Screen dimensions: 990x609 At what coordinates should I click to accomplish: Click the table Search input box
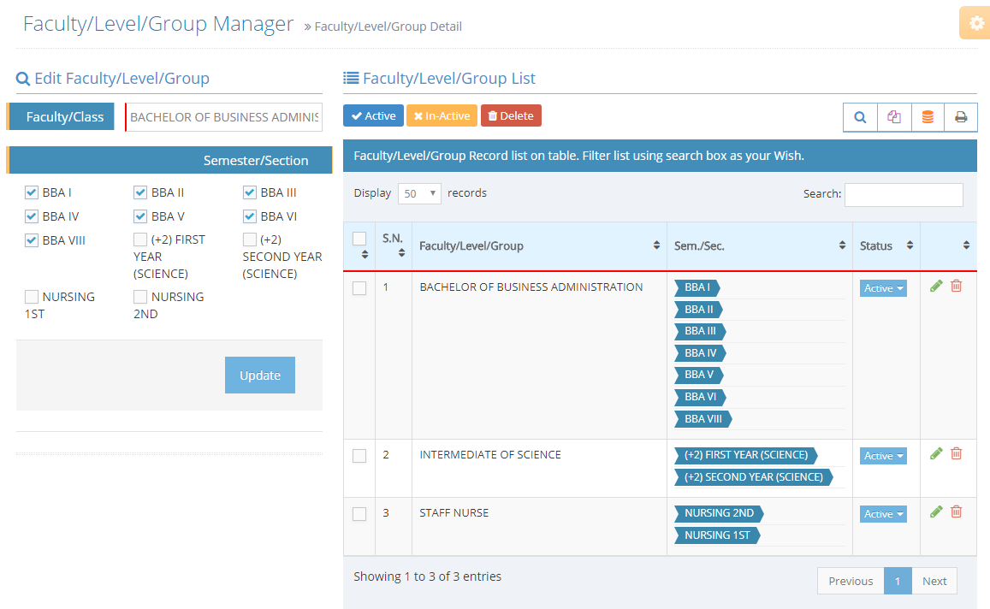(904, 194)
